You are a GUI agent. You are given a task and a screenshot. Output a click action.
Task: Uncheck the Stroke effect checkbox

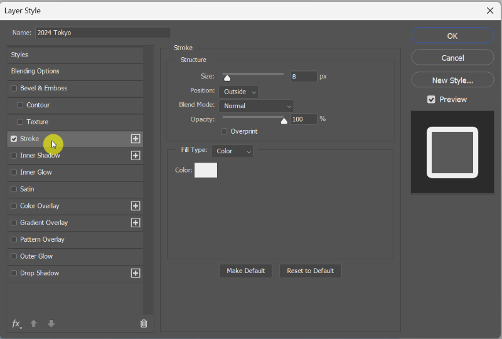[14, 139]
